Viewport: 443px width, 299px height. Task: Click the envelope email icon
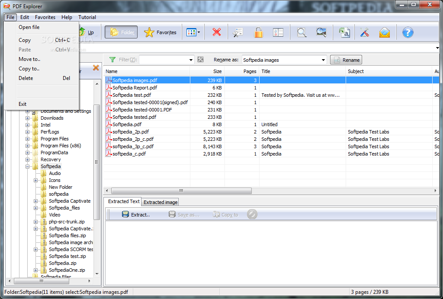(385, 32)
